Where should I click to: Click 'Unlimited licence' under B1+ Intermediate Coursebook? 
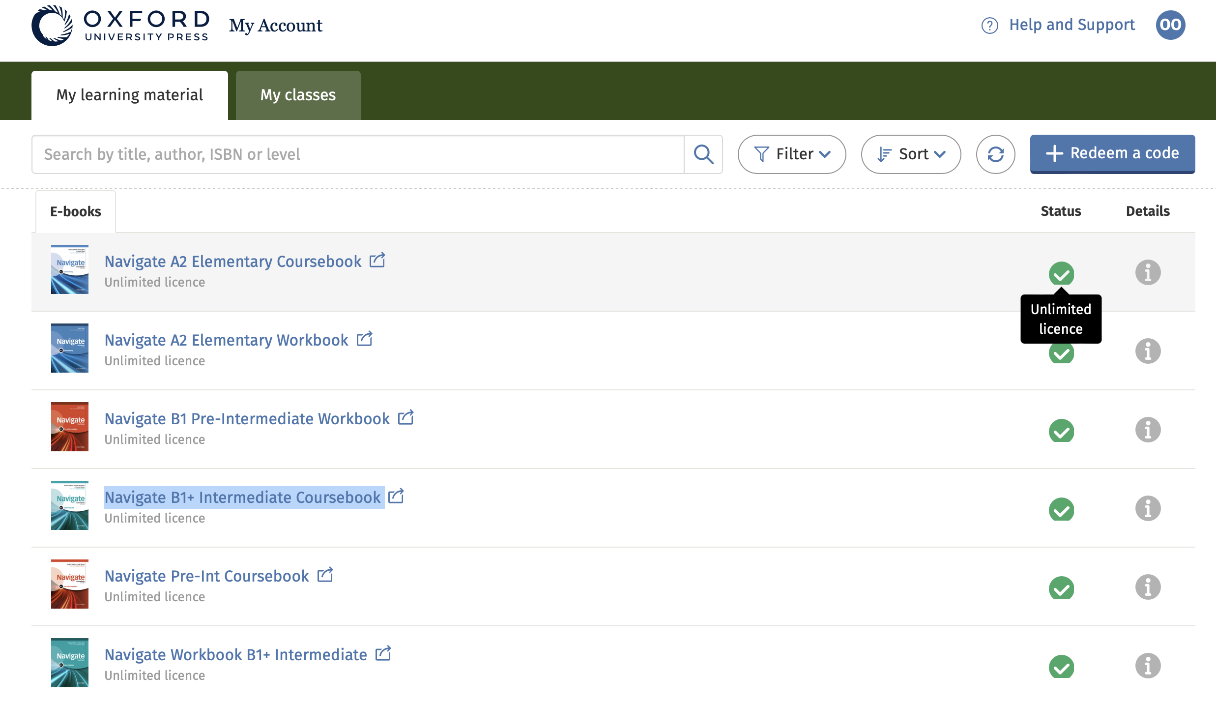point(155,518)
